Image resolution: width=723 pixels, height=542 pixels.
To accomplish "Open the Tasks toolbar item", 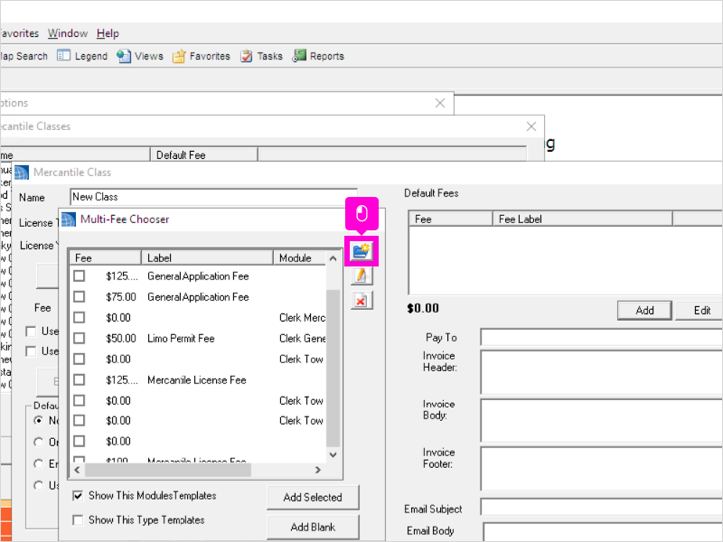I will 261,56.
